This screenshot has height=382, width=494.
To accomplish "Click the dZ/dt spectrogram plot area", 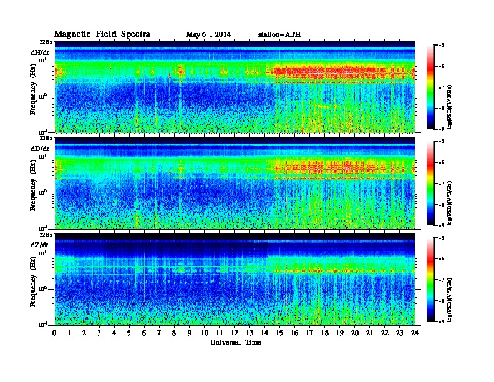I will click(235, 279).
